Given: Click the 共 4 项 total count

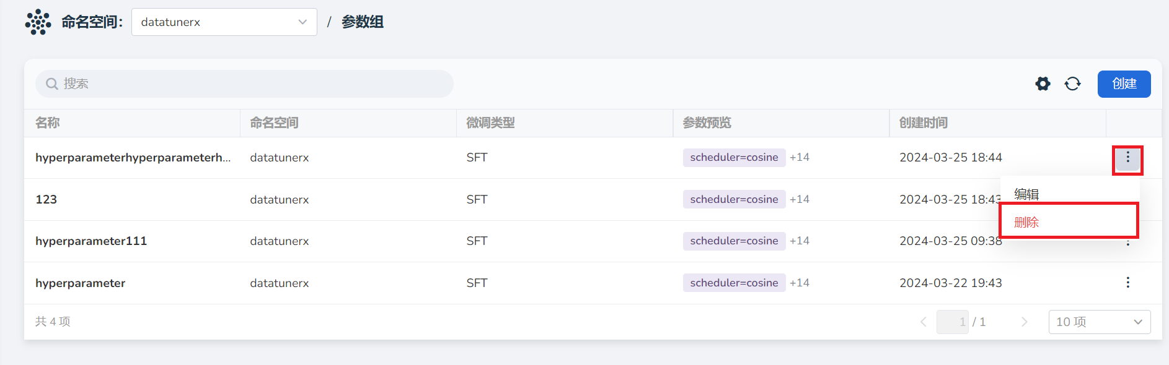Looking at the screenshot, I should 53,322.
